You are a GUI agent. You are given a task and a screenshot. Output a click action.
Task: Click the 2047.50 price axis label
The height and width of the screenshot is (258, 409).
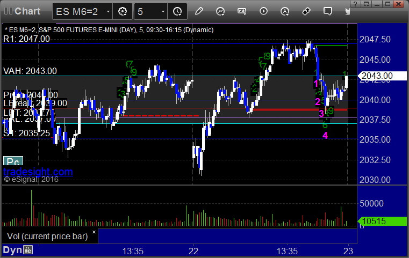(375, 39)
